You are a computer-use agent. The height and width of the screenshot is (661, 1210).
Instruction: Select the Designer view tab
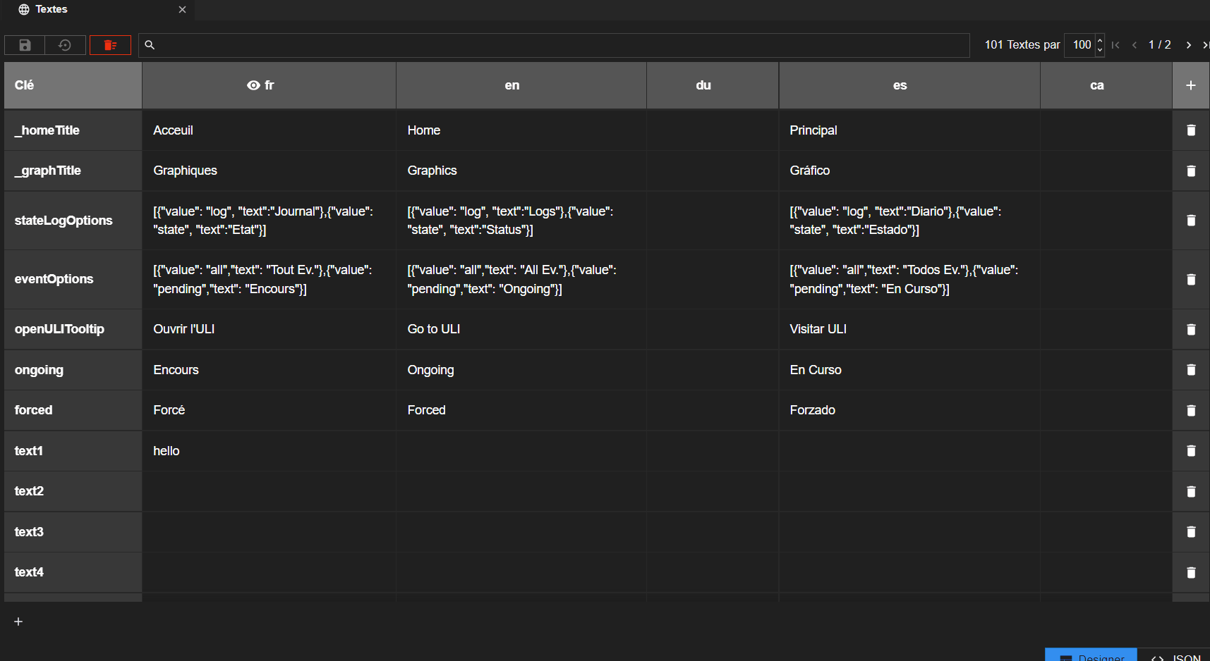(1091, 657)
